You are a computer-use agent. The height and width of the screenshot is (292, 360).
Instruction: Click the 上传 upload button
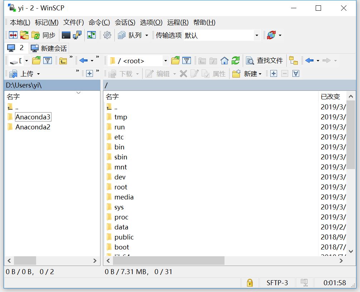tap(21, 74)
